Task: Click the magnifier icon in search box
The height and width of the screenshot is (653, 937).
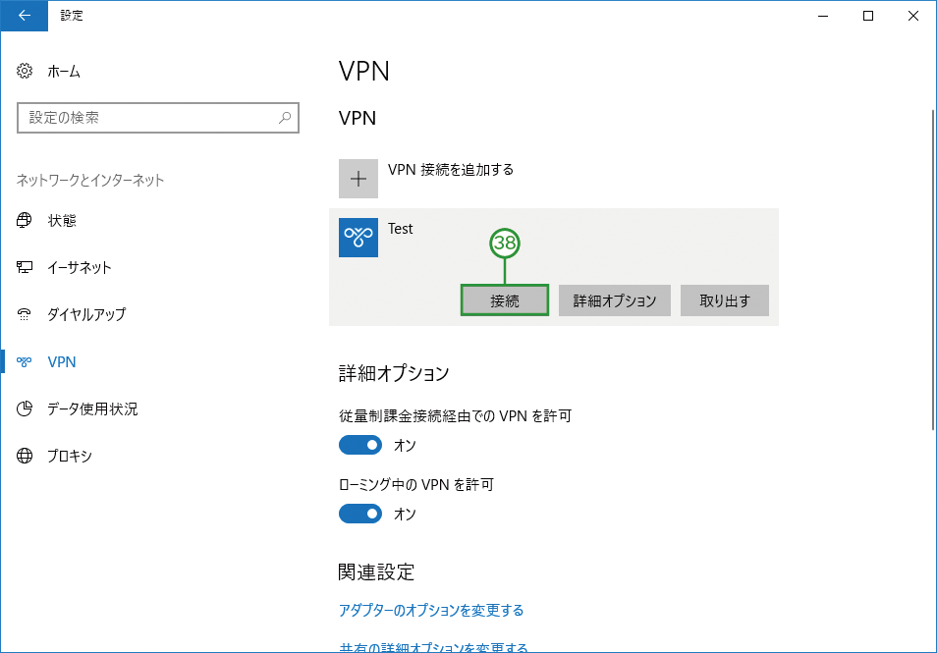Action: (285, 118)
